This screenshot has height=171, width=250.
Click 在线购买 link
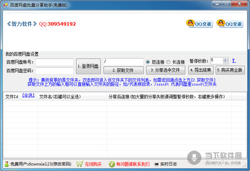click(93, 164)
